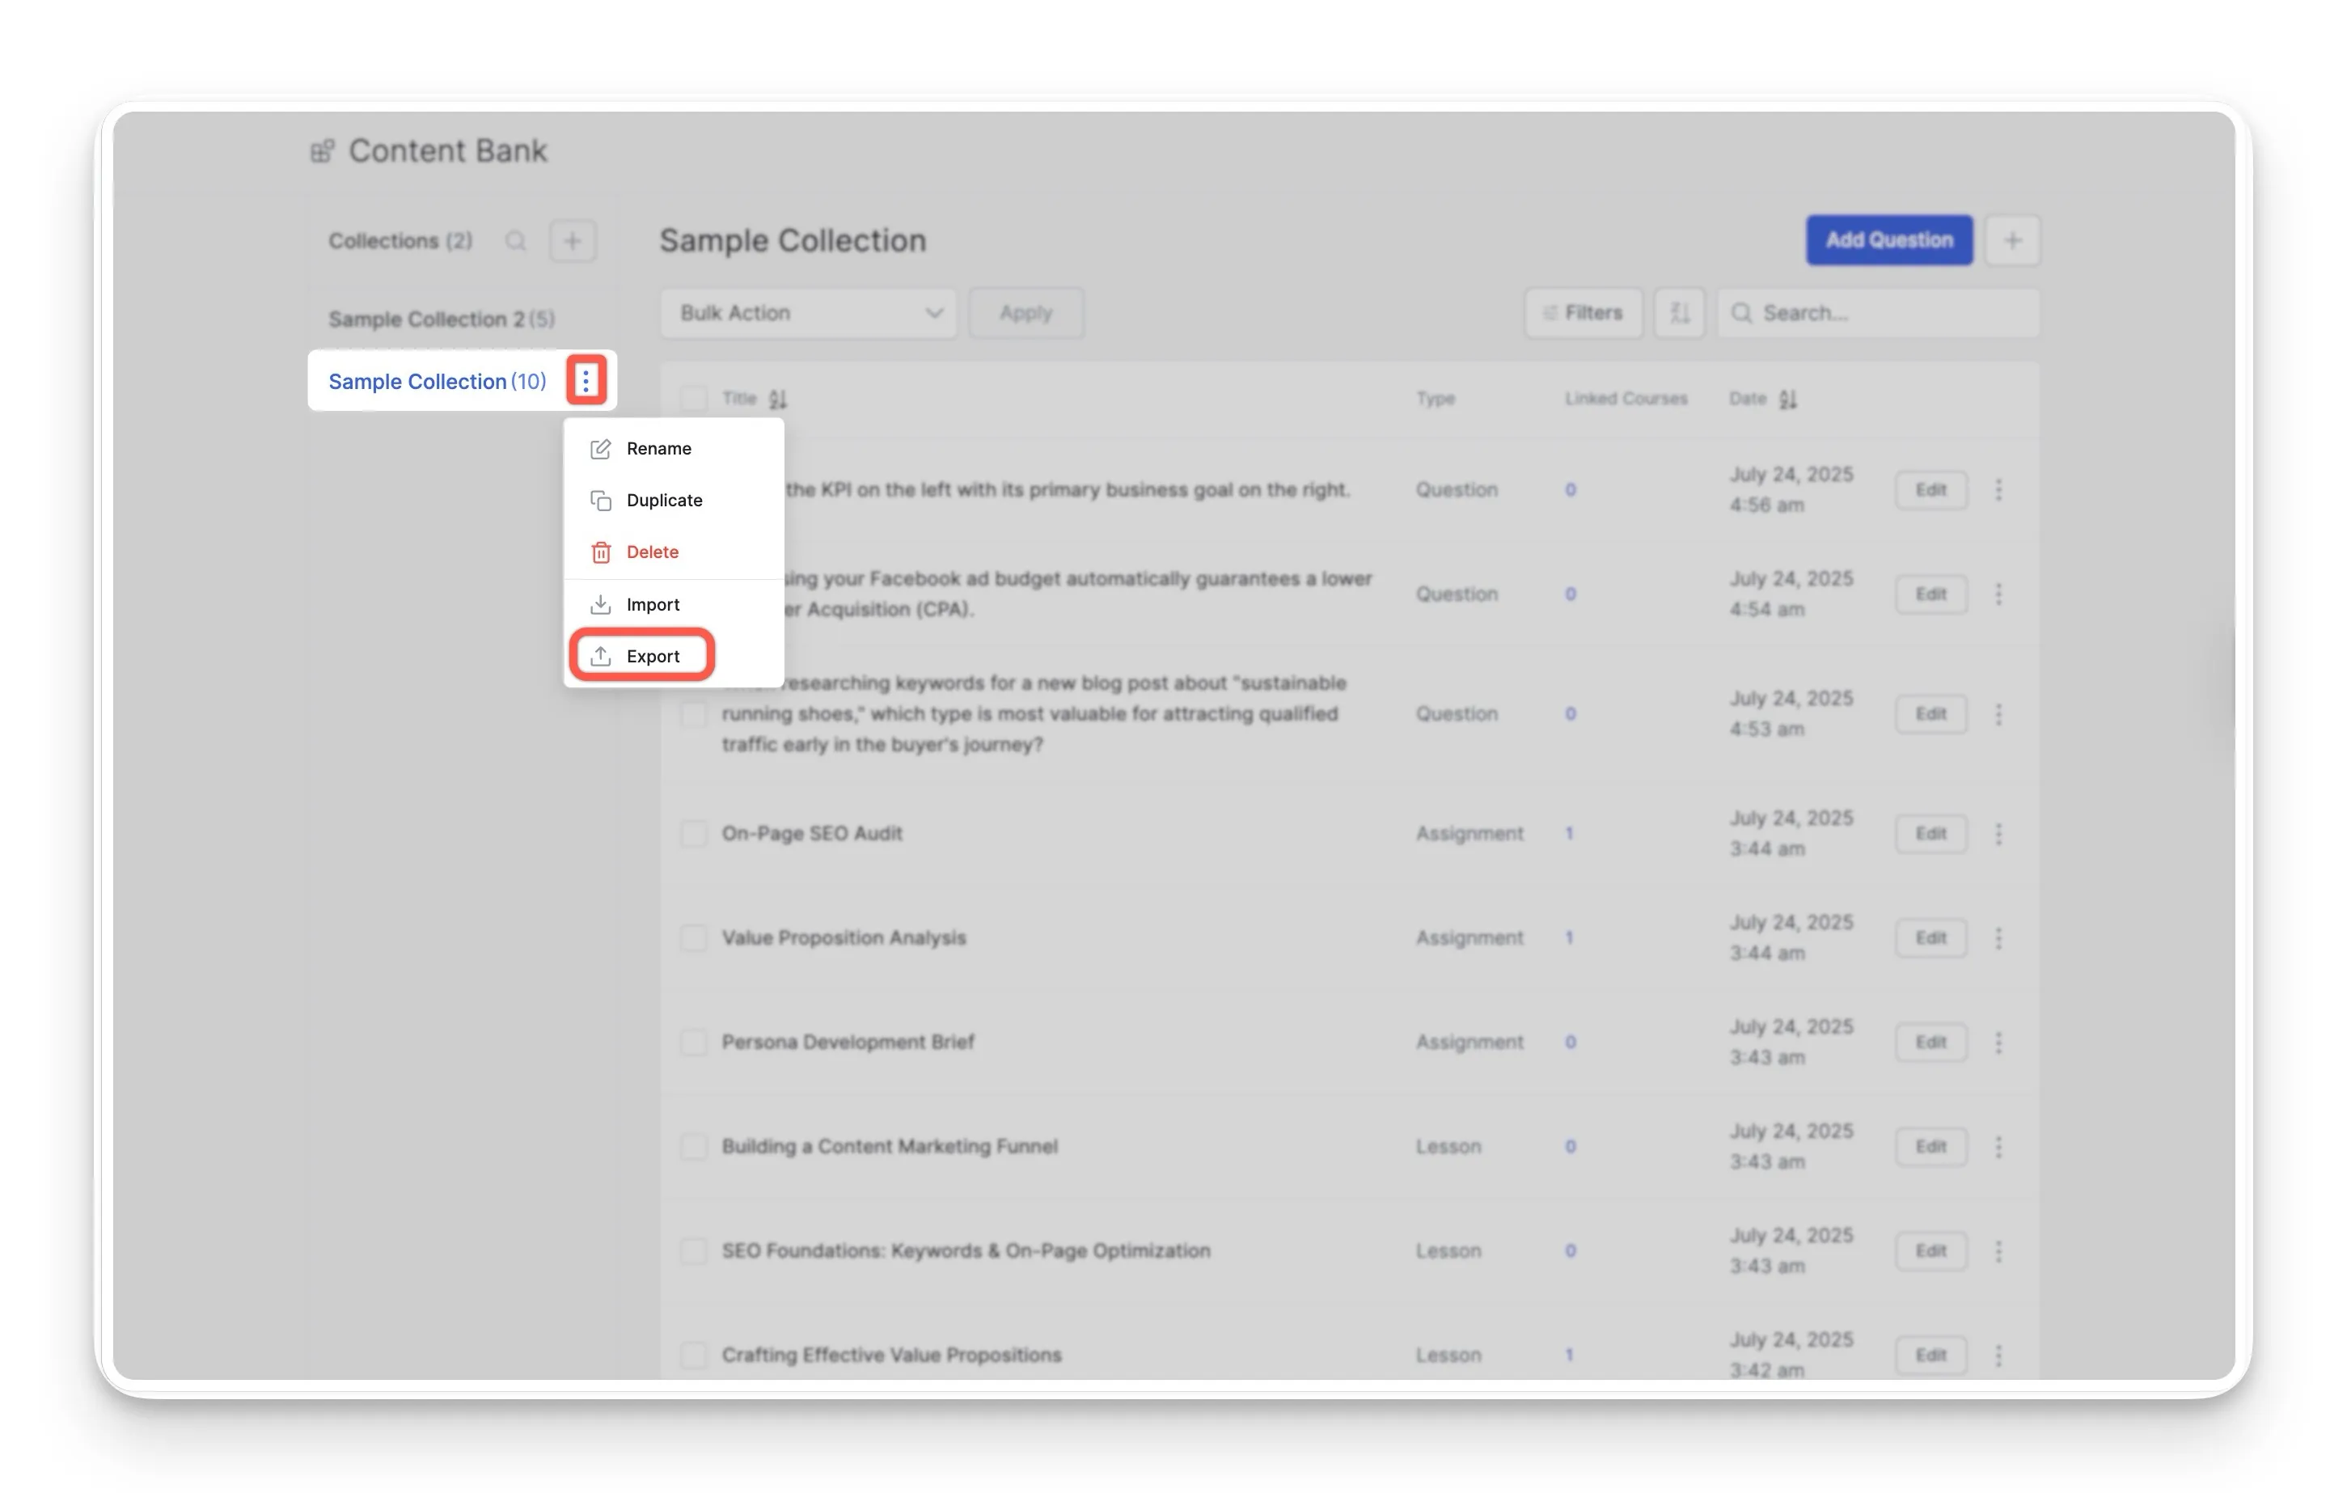Check the Value Proposition Analysis row checkbox
Image resolution: width=2347 pixels, height=1493 pixels.
pos(693,937)
